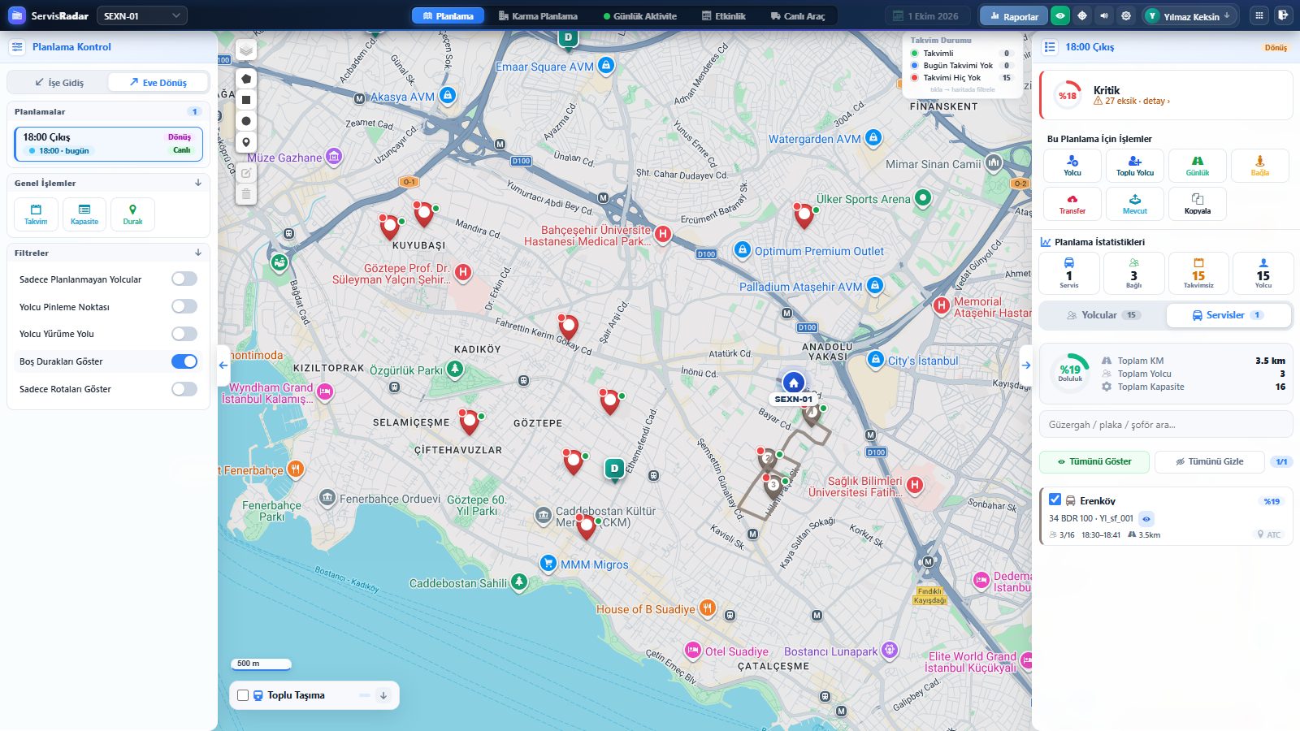
Task: Switch to Planlama tab
Action: [448, 15]
